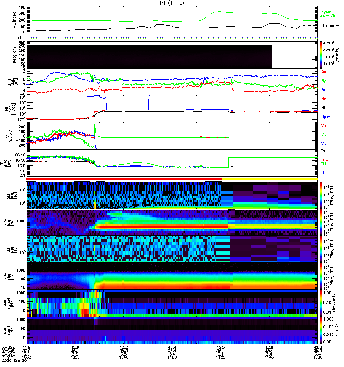Select the blue "Ti⊥" legend label

click(x=324, y=173)
